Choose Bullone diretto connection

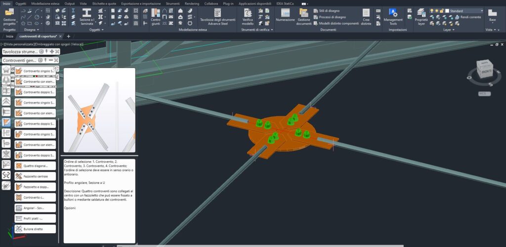(35, 229)
